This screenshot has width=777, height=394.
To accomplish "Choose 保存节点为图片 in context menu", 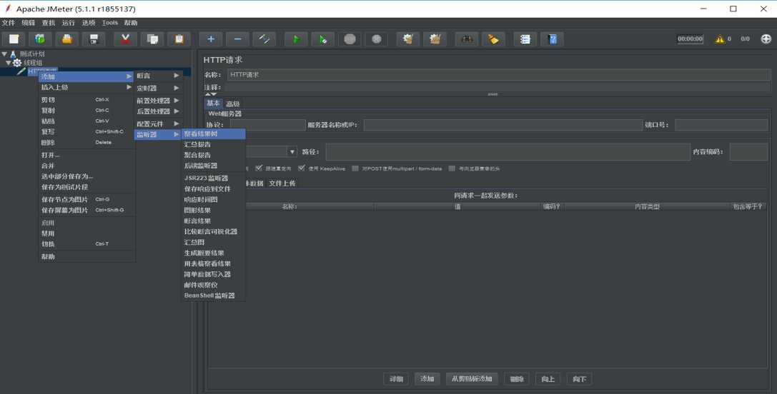I will coord(86,199).
